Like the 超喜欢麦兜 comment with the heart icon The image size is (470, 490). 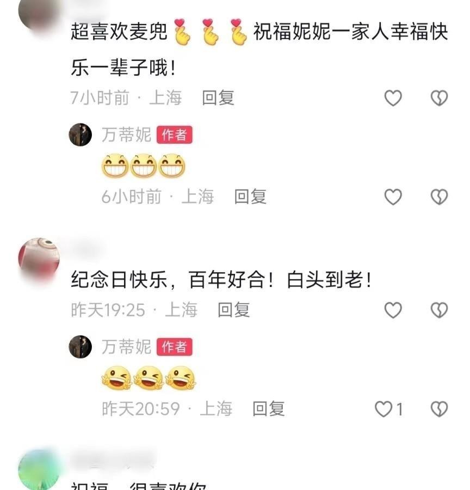393,98
